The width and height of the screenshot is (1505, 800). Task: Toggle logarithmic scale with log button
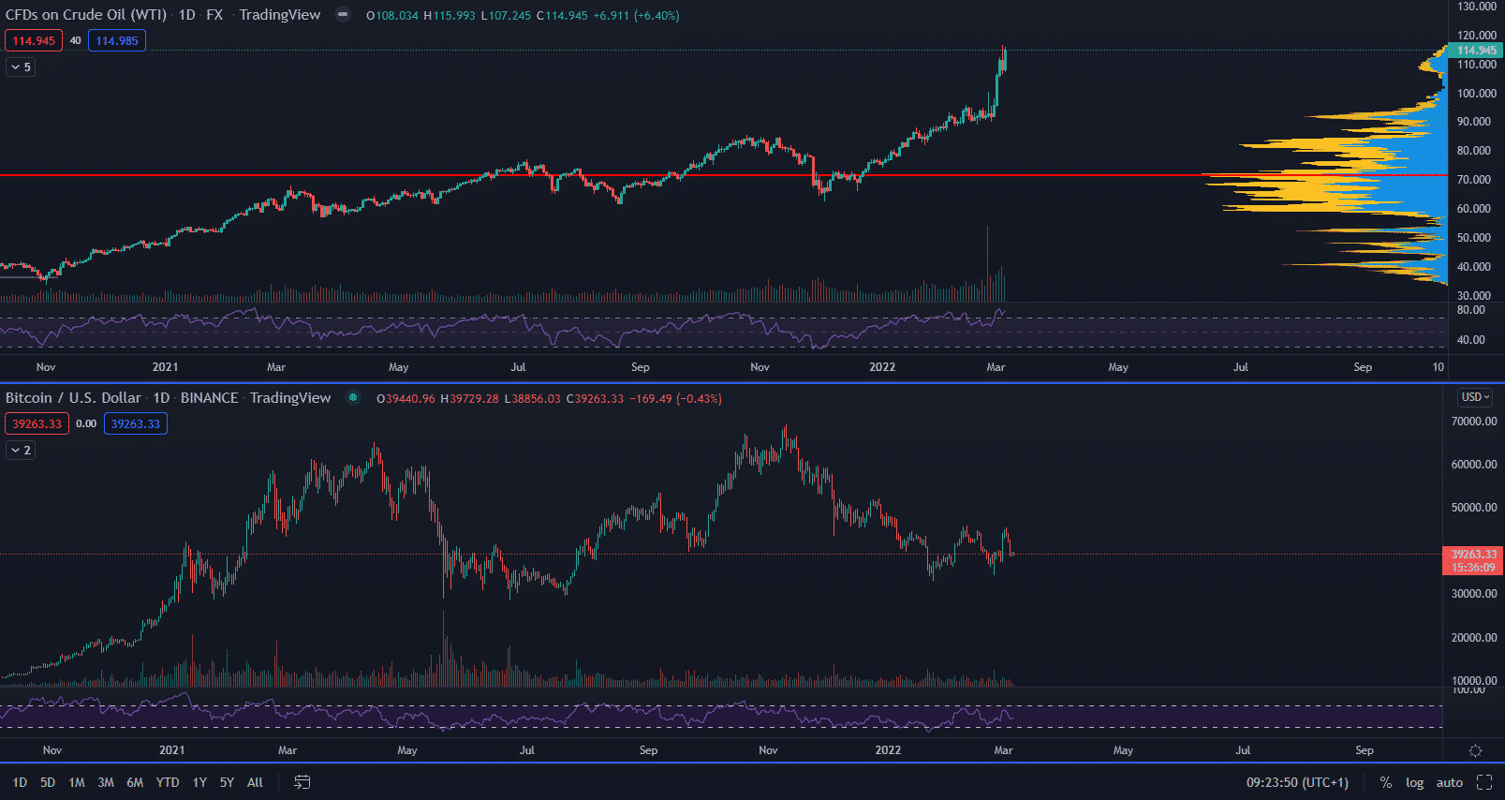pyautogui.click(x=1414, y=782)
